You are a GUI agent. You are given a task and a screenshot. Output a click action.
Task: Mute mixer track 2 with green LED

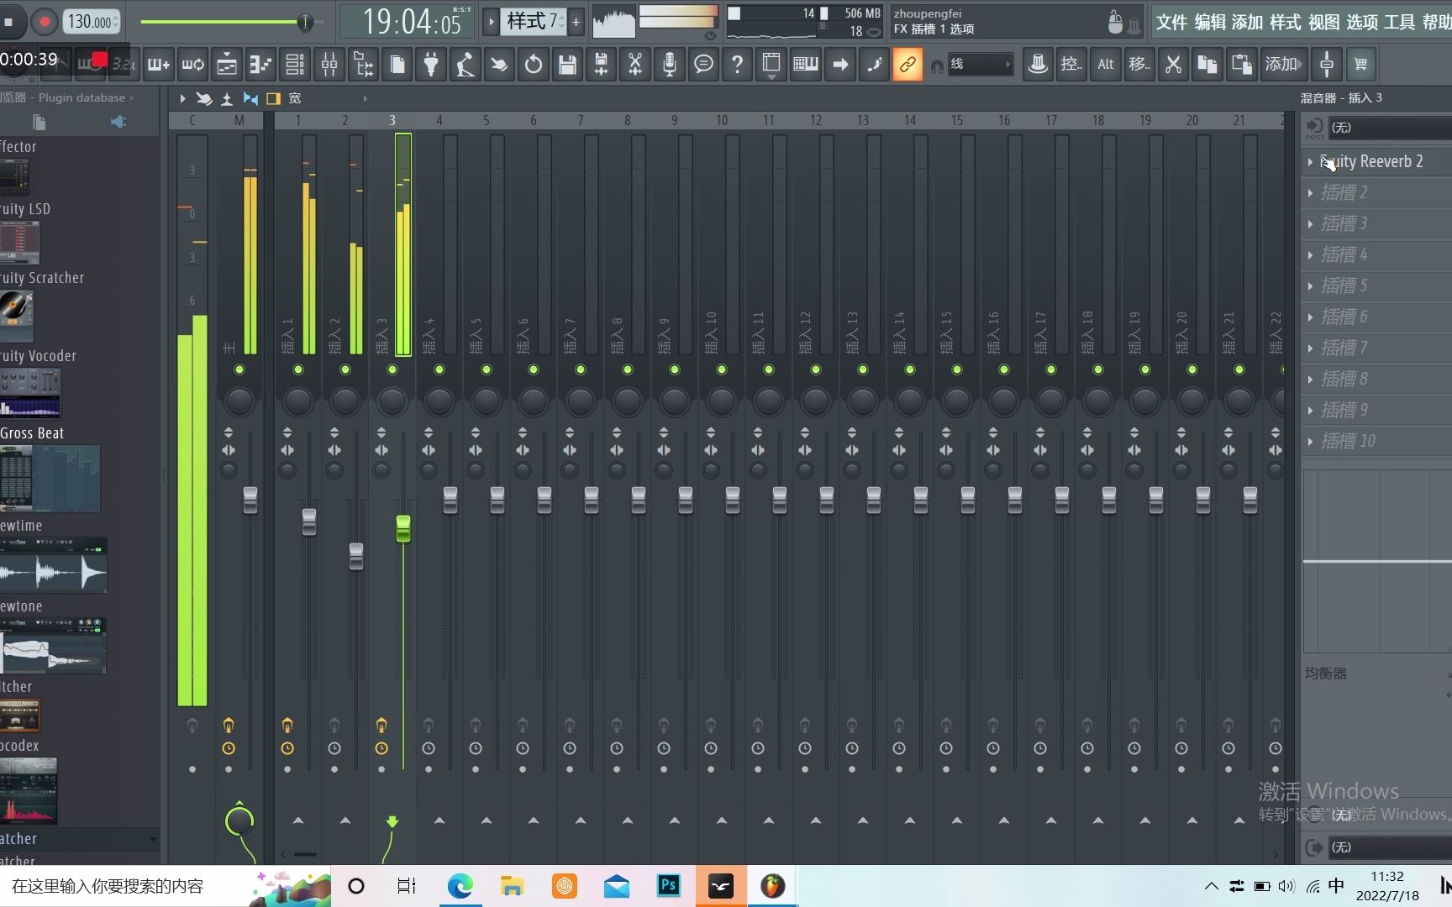pos(345,370)
